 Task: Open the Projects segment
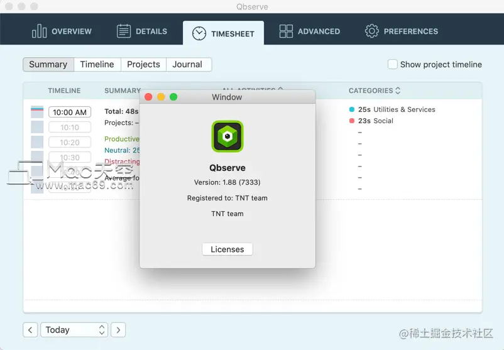point(143,64)
